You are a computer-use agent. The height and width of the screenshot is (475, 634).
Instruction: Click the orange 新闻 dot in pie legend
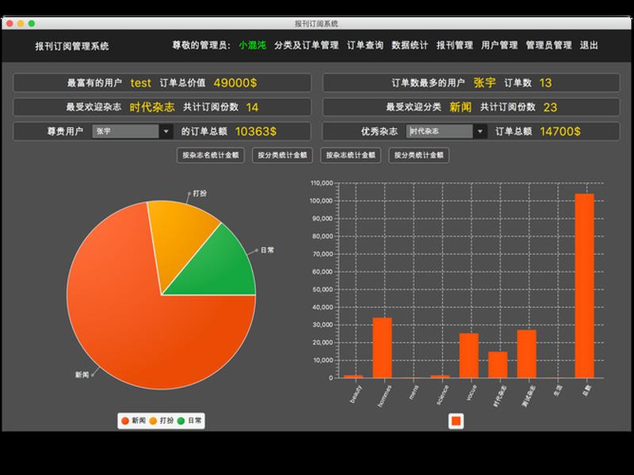pyautogui.click(x=125, y=421)
